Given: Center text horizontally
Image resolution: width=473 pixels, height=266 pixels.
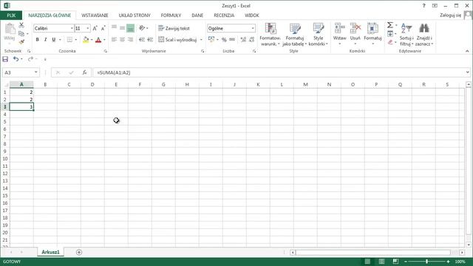Looking at the screenshot, I should pos(122,39).
